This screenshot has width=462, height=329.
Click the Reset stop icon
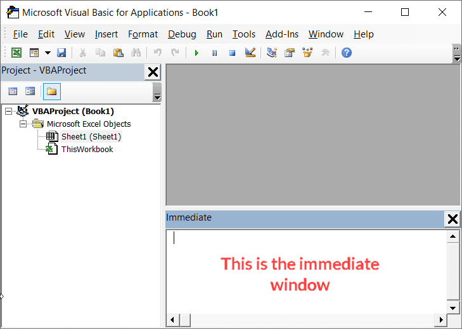pyautogui.click(x=232, y=53)
